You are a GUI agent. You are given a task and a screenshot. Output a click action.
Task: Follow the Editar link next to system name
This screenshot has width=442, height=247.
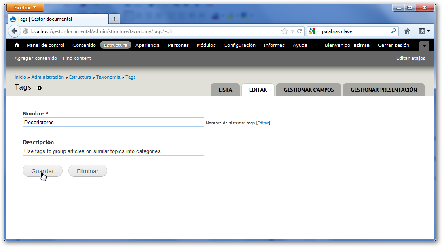click(x=263, y=123)
